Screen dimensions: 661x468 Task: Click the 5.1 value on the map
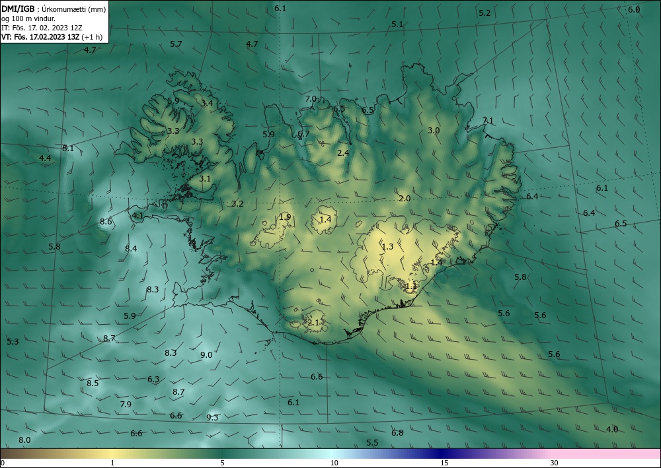tap(397, 24)
